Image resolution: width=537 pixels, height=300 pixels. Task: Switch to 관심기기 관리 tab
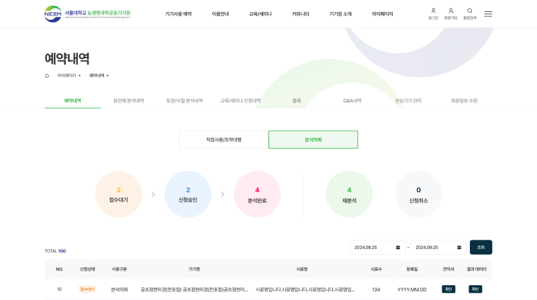408,100
